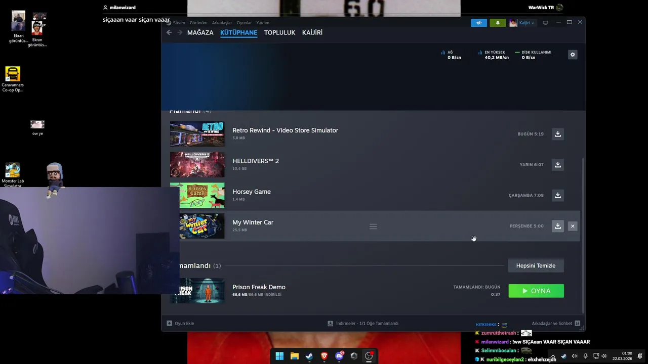Open File Explorer from taskbar
Screen dimensions: 648x364
point(294,356)
